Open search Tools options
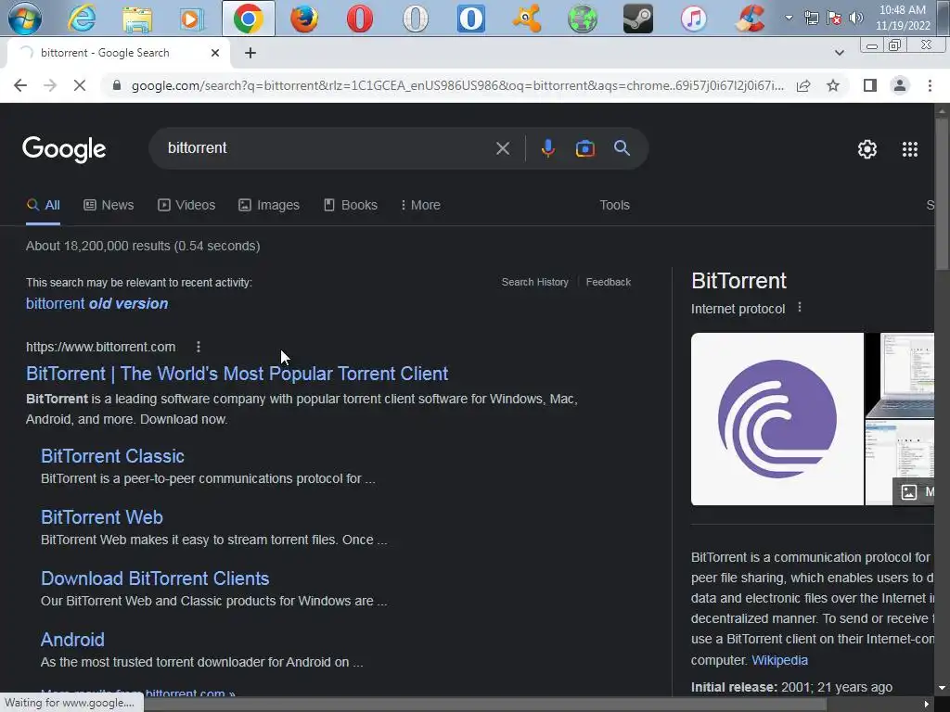The width and height of the screenshot is (950, 712). point(614,205)
